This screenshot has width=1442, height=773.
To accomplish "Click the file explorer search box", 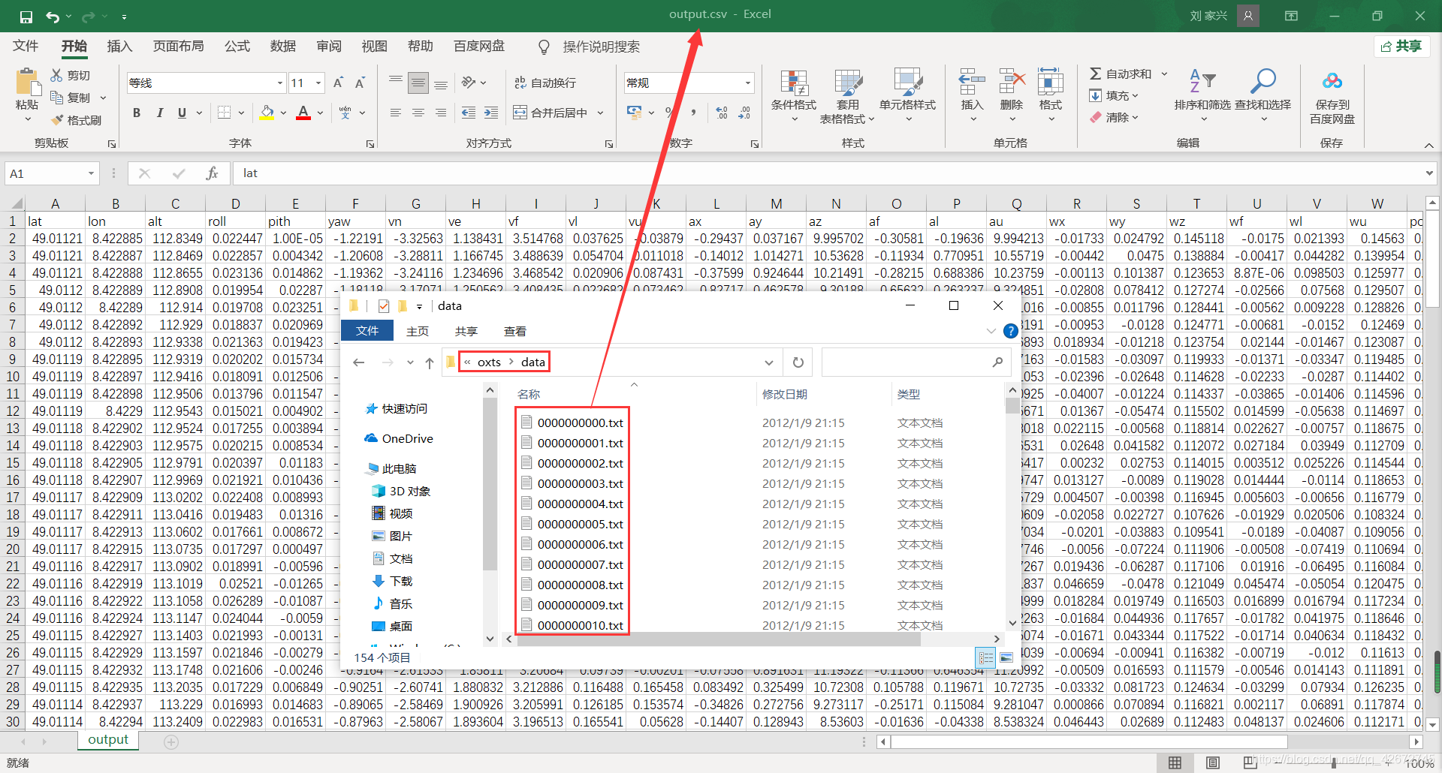I will pos(907,362).
